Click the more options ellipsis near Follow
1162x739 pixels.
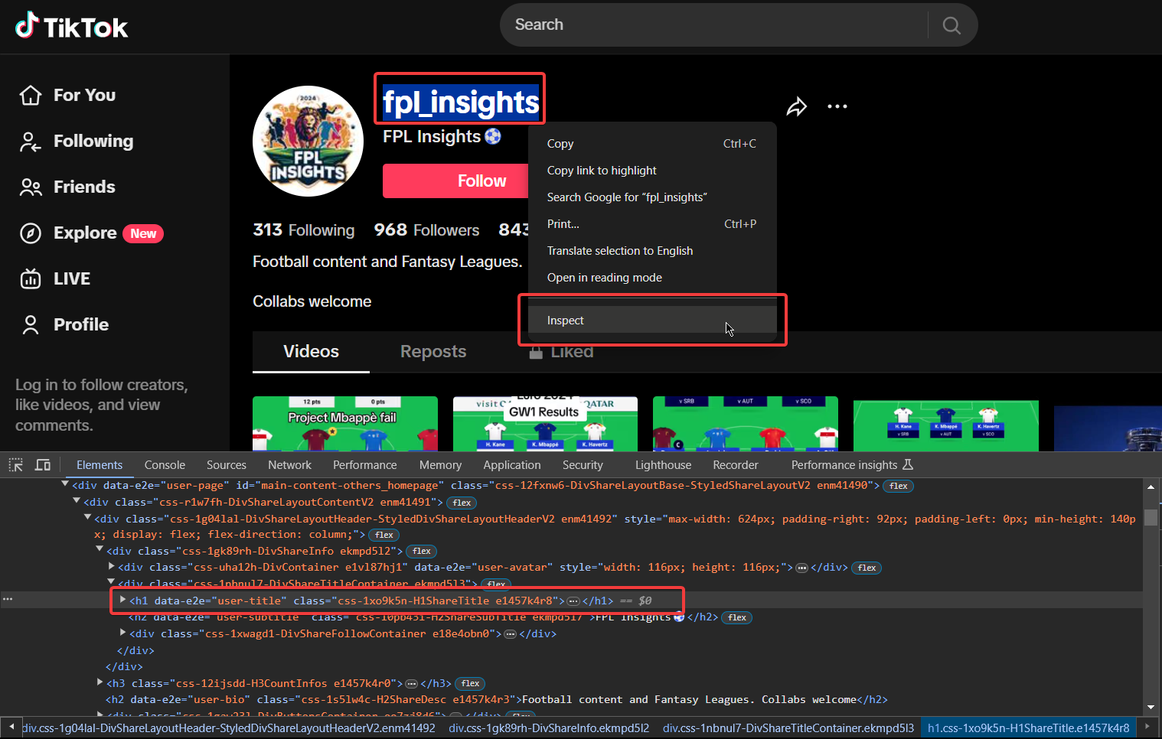click(837, 107)
